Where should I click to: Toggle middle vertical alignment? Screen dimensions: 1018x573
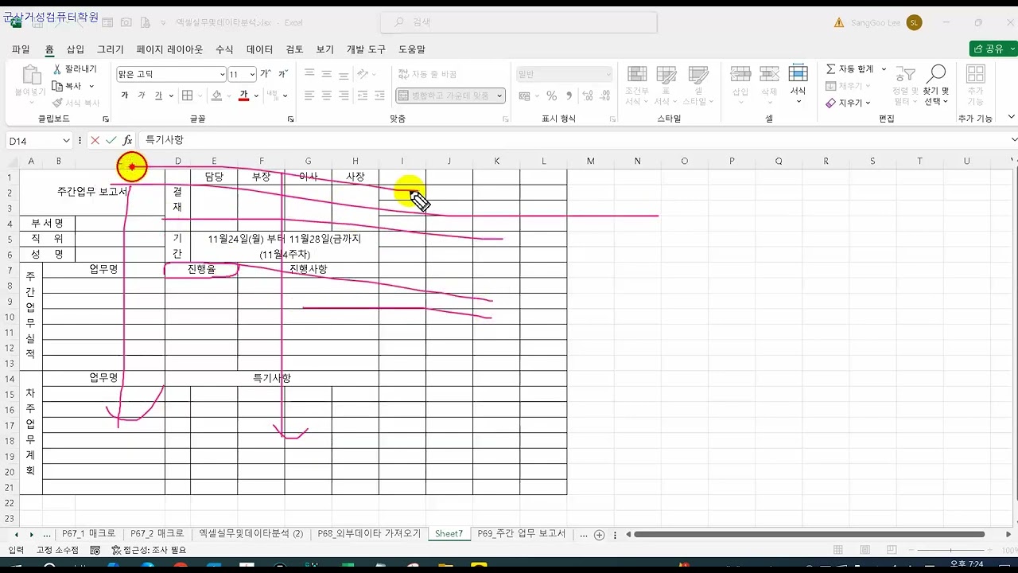point(327,74)
